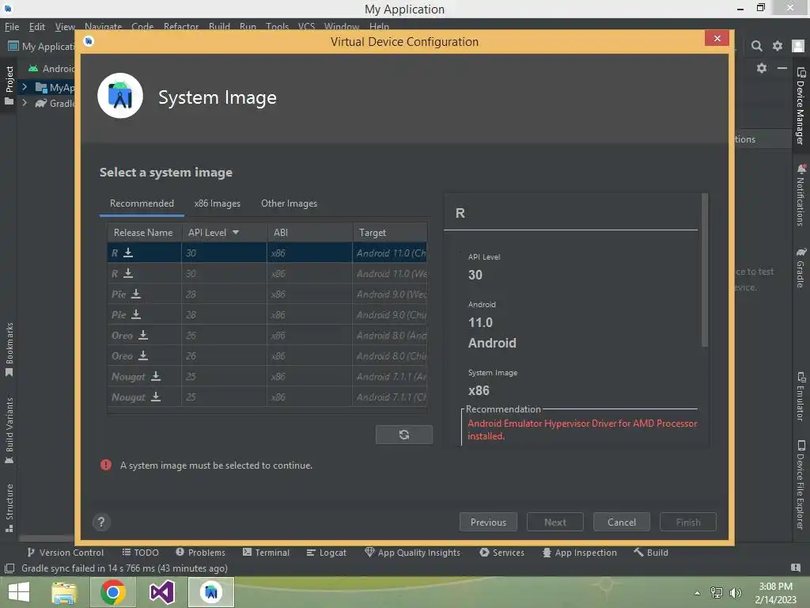The width and height of the screenshot is (810, 608).
Task: Open the Device Manager side tool window
Action: 801,106
